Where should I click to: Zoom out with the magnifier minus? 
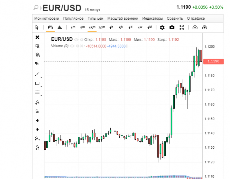pos(37,111)
